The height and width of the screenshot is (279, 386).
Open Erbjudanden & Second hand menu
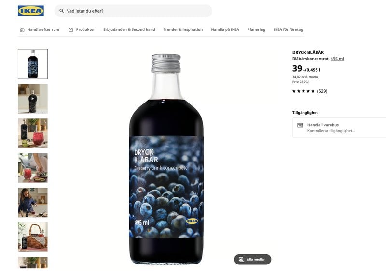pos(129,29)
